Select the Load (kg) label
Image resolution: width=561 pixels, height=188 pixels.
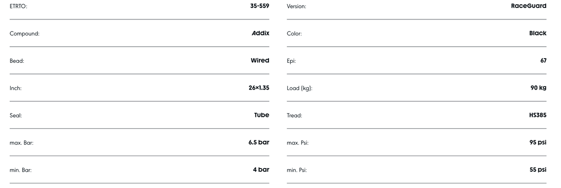point(299,88)
